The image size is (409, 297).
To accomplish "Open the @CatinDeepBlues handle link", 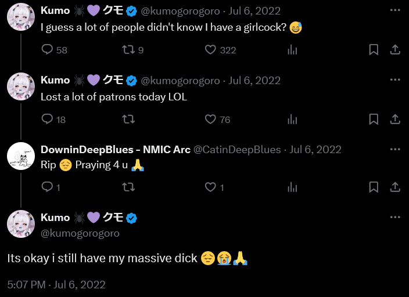I will 237,150.
